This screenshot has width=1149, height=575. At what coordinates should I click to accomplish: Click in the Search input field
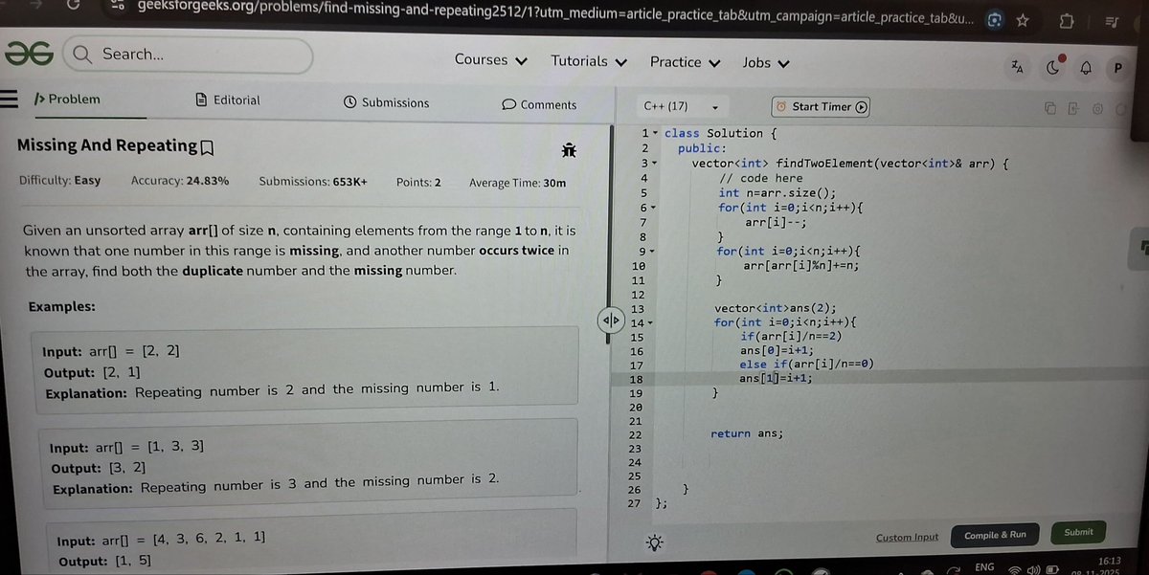189,55
